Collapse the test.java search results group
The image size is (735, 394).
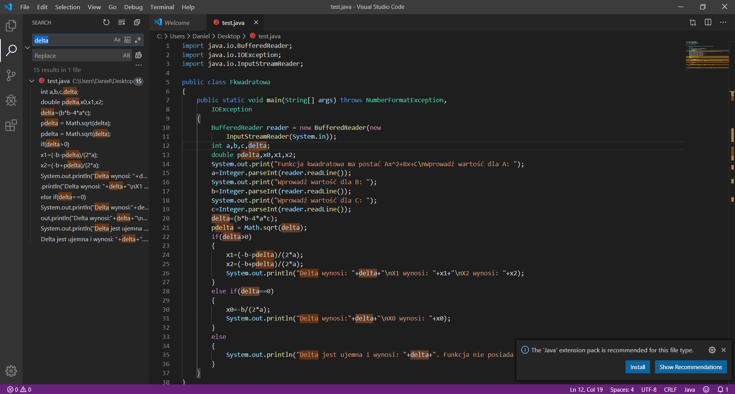(x=32, y=81)
